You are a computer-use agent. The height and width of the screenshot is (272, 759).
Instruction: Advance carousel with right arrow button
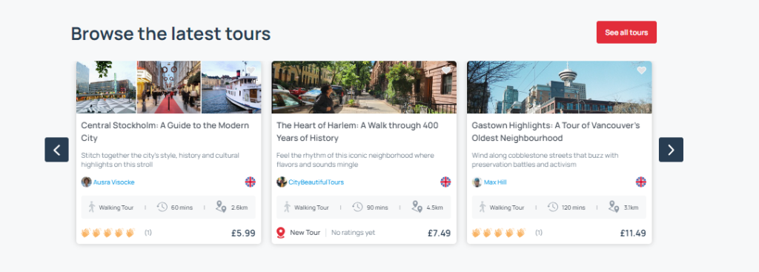pyautogui.click(x=671, y=150)
